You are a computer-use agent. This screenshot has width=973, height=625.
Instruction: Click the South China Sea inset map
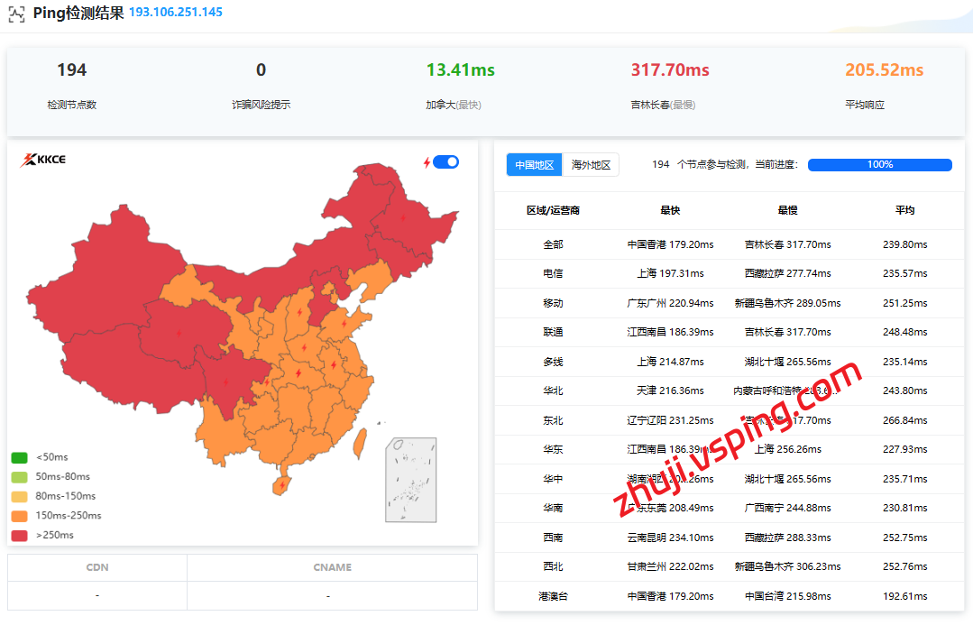tap(411, 480)
